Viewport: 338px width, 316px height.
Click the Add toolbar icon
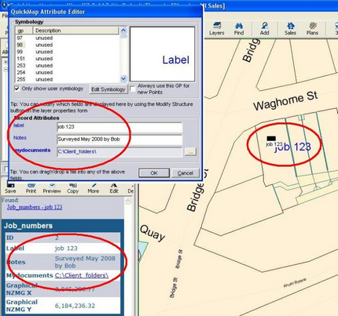265,29
